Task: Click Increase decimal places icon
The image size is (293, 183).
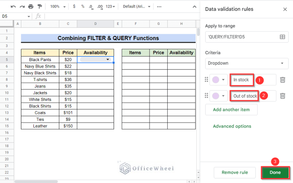Action: coord(100,7)
